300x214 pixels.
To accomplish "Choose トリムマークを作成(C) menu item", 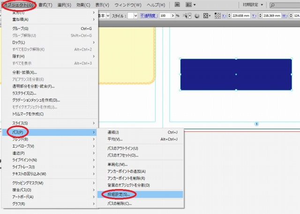I will click(50, 114).
